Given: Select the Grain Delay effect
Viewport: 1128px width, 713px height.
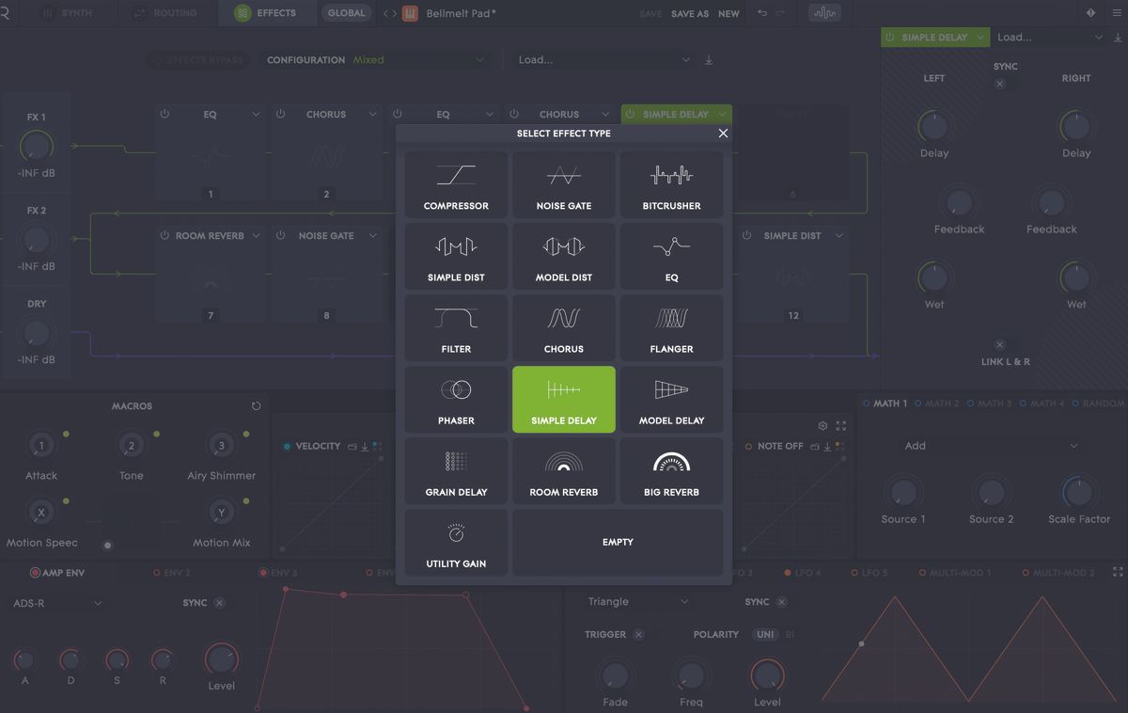Looking at the screenshot, I should (456, 470).
